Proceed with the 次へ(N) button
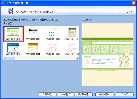The image size is (137, 99). click(x=66, y=94)
